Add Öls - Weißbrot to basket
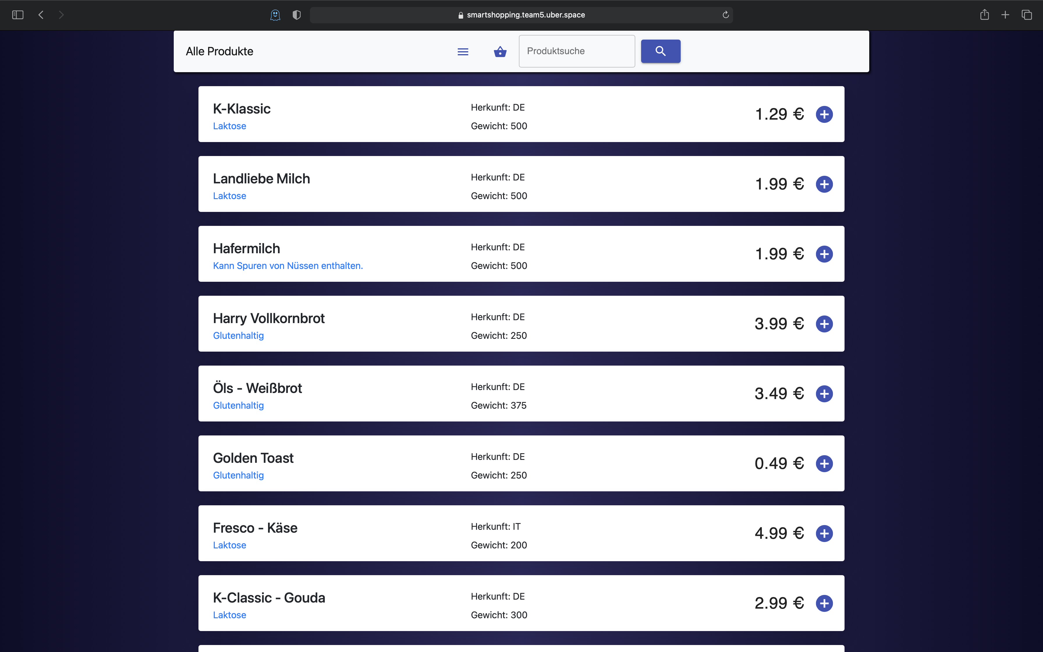 (824, 394)
